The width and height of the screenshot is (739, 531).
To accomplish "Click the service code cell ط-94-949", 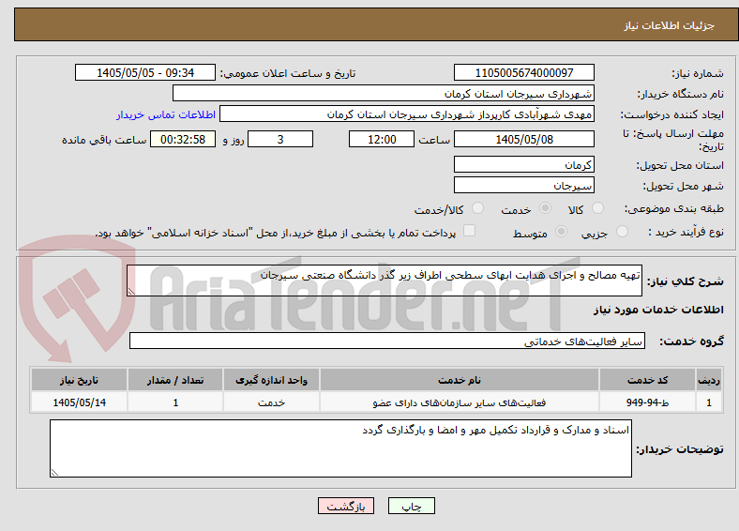I will pos(648,402).
